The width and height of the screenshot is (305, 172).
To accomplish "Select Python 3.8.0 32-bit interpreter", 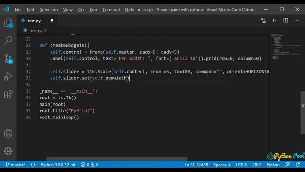I will point(58,165).
